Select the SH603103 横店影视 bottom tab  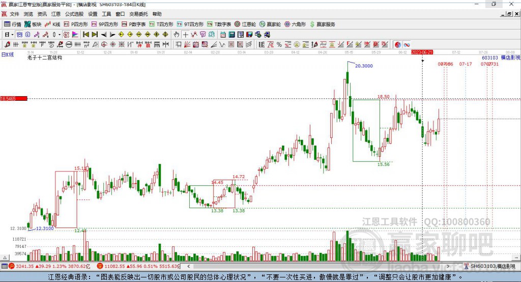[x=490, y=266]
